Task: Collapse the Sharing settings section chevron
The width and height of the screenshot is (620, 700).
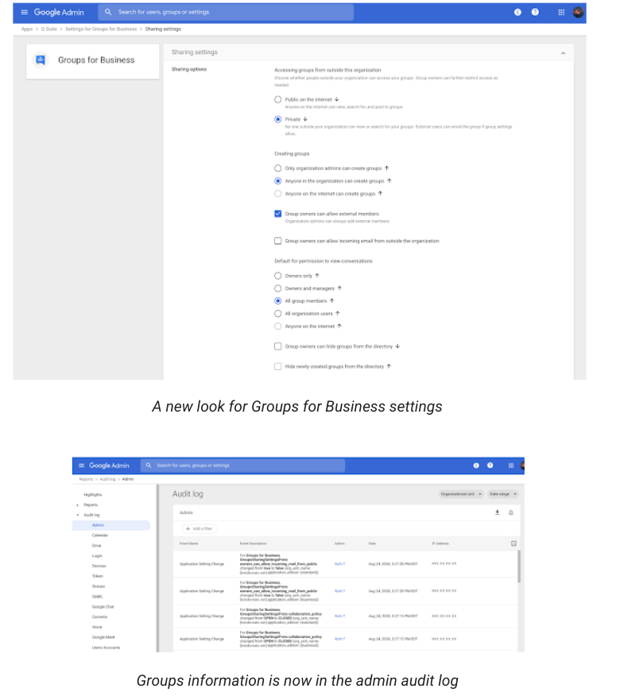Action: click(563, 53)
